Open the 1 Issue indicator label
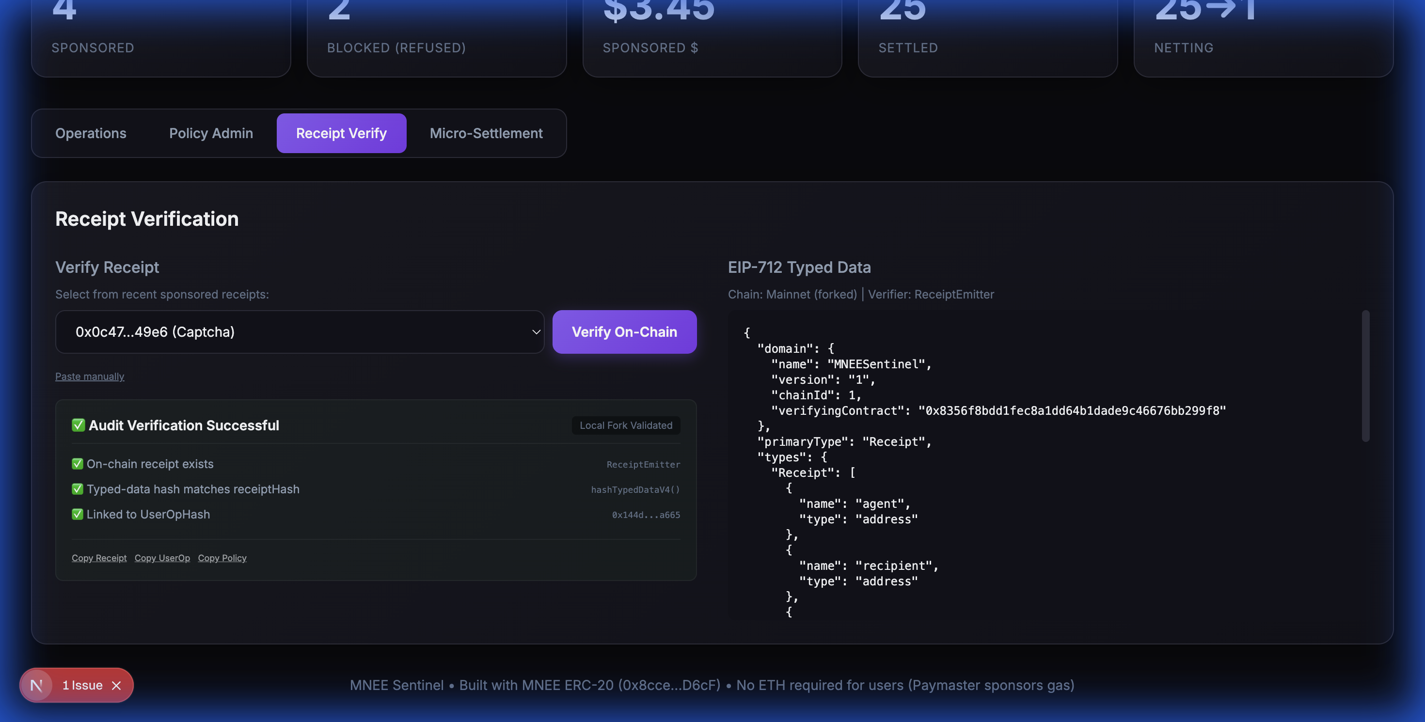The image size is (1425, 722). [82, 686]
